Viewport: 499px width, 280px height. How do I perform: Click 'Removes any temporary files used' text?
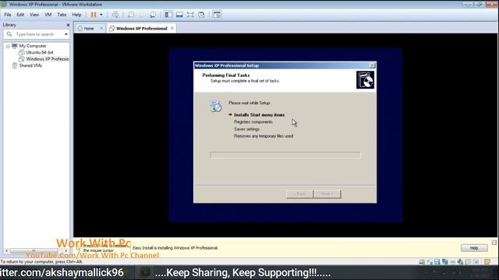coord(264,136)
